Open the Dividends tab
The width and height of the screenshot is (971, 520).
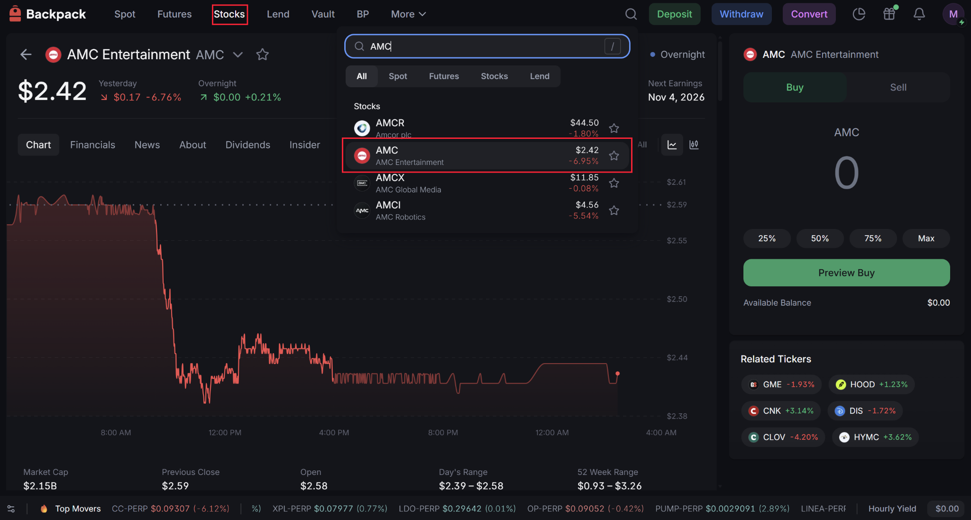pyautogui.click(x=247, y=145)
